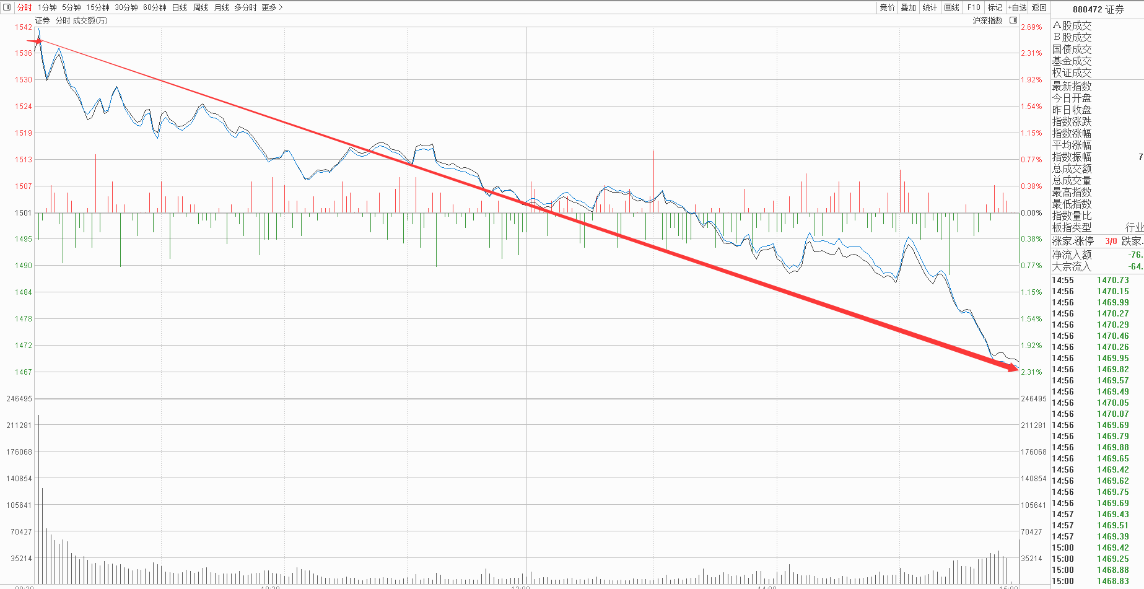The image size is (1144, 589).
Task: Select the 基金成交 row
Action: pyautogui.click(x=1072, y=61)
